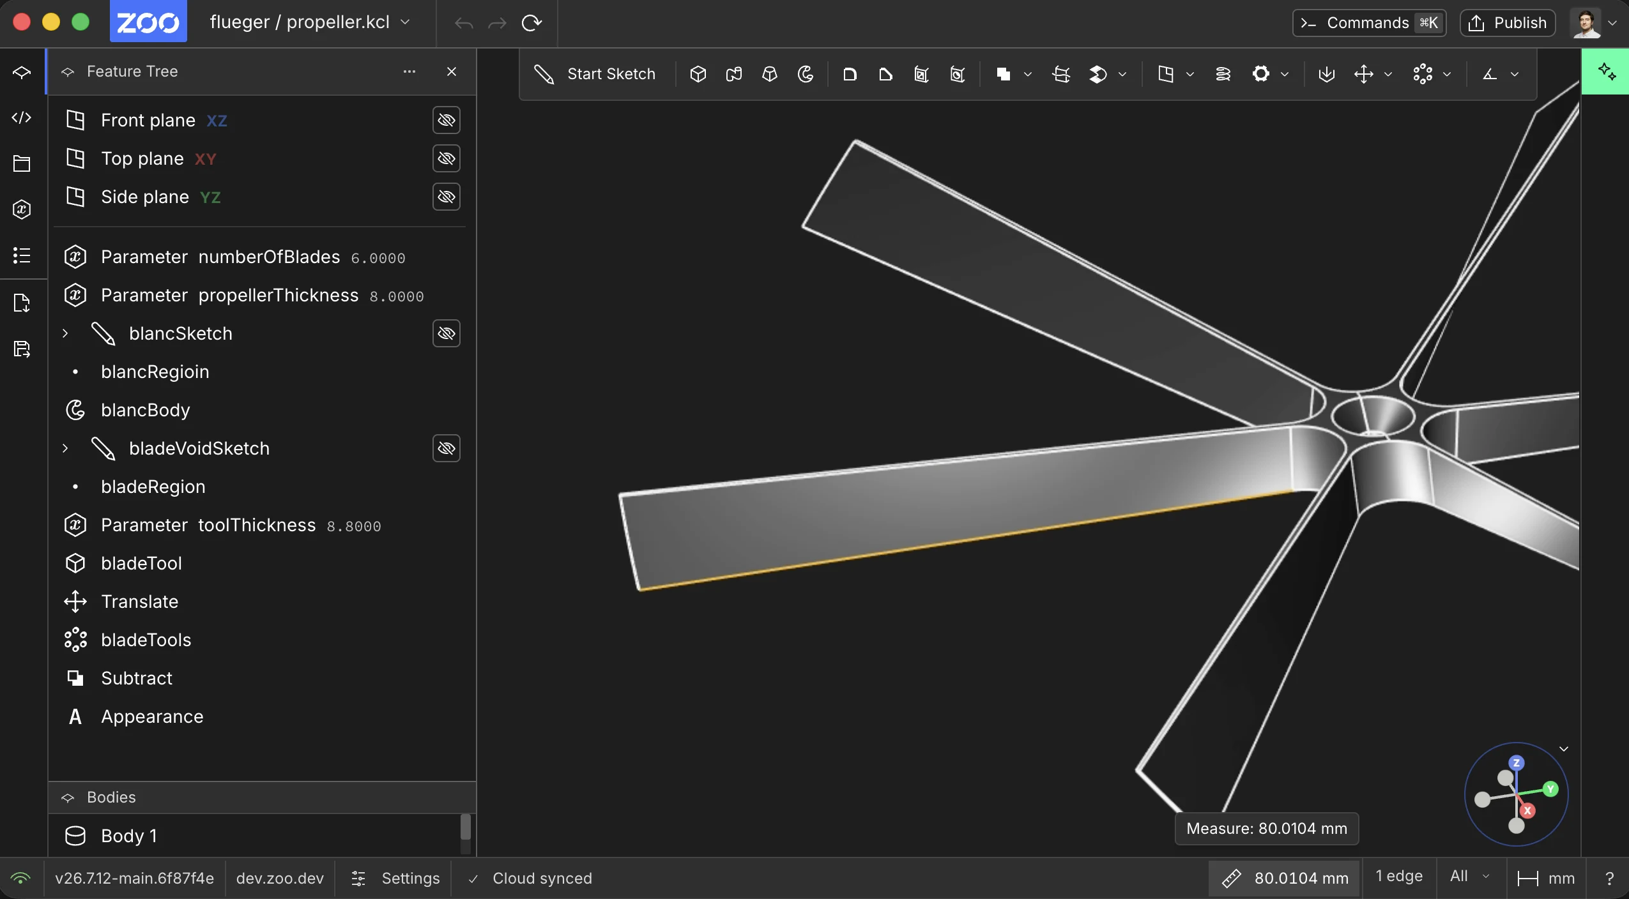Click the offset plane icon
Viewport: 1629px width, 899px height.
click(x=1166, y=74)
